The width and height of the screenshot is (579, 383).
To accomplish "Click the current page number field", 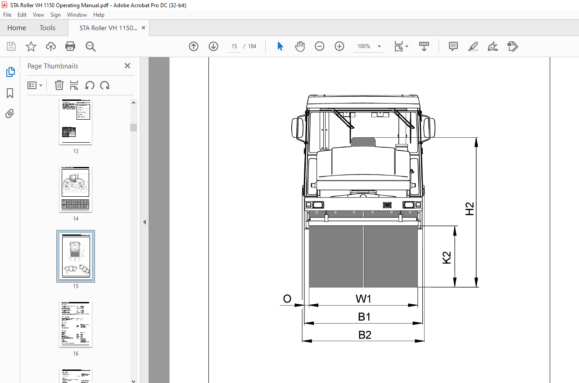I will [x=234, y=46].
